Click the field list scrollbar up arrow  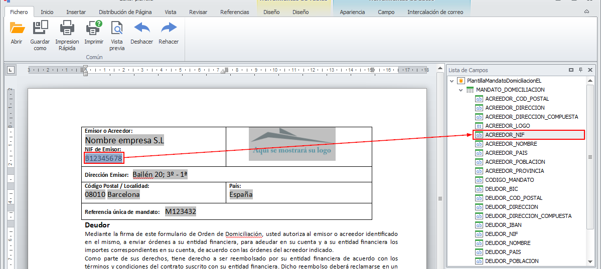590,81
